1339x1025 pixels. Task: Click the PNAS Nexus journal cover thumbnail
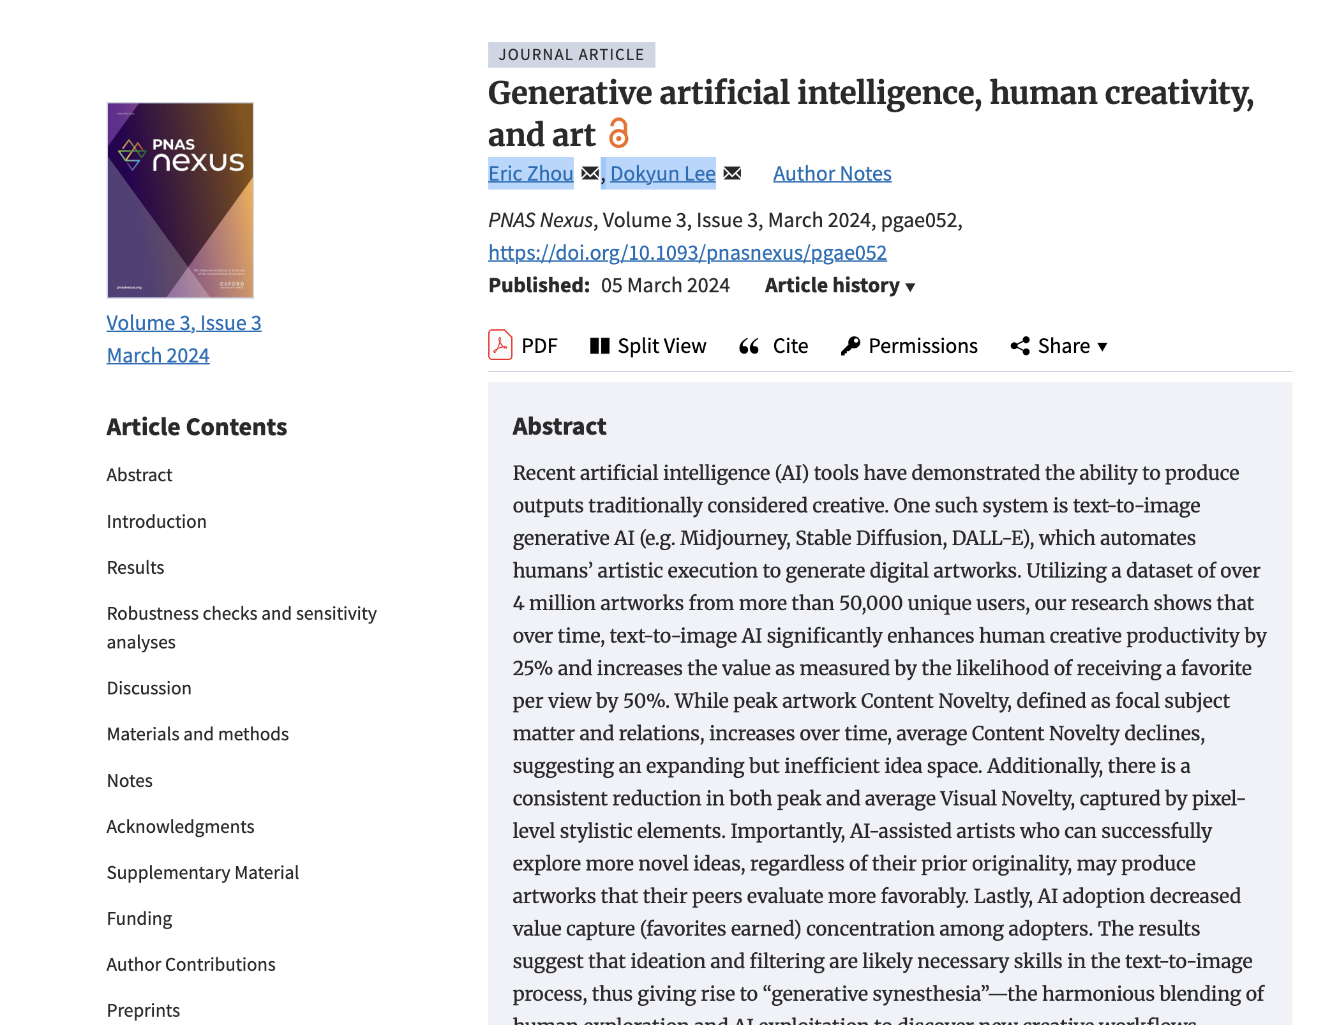(180, 200)
